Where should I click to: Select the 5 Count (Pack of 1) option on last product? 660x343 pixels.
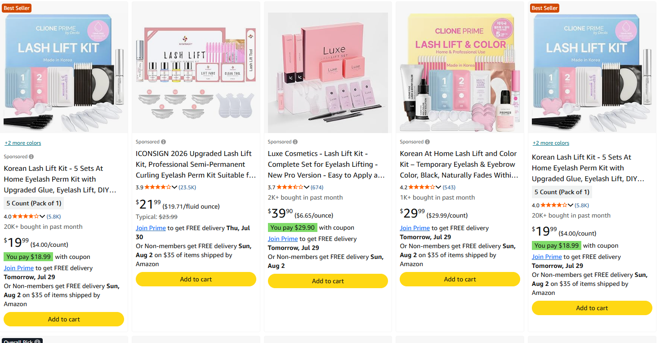562,192
